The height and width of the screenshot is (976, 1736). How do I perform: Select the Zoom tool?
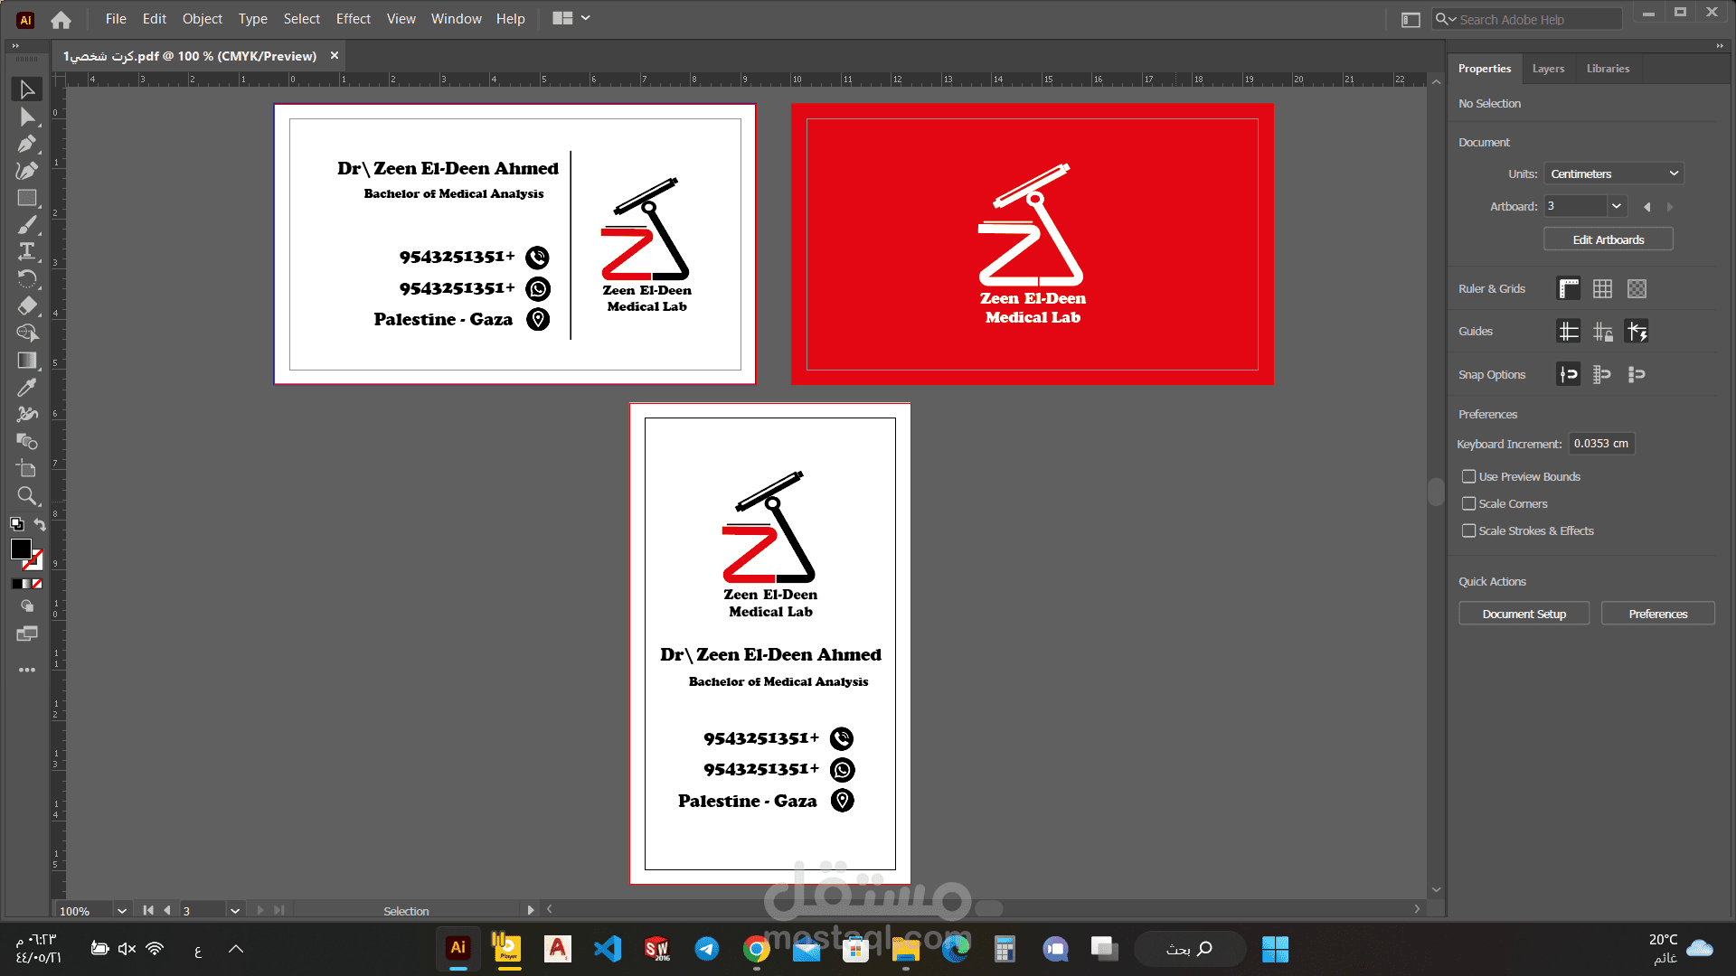(27, 495)
